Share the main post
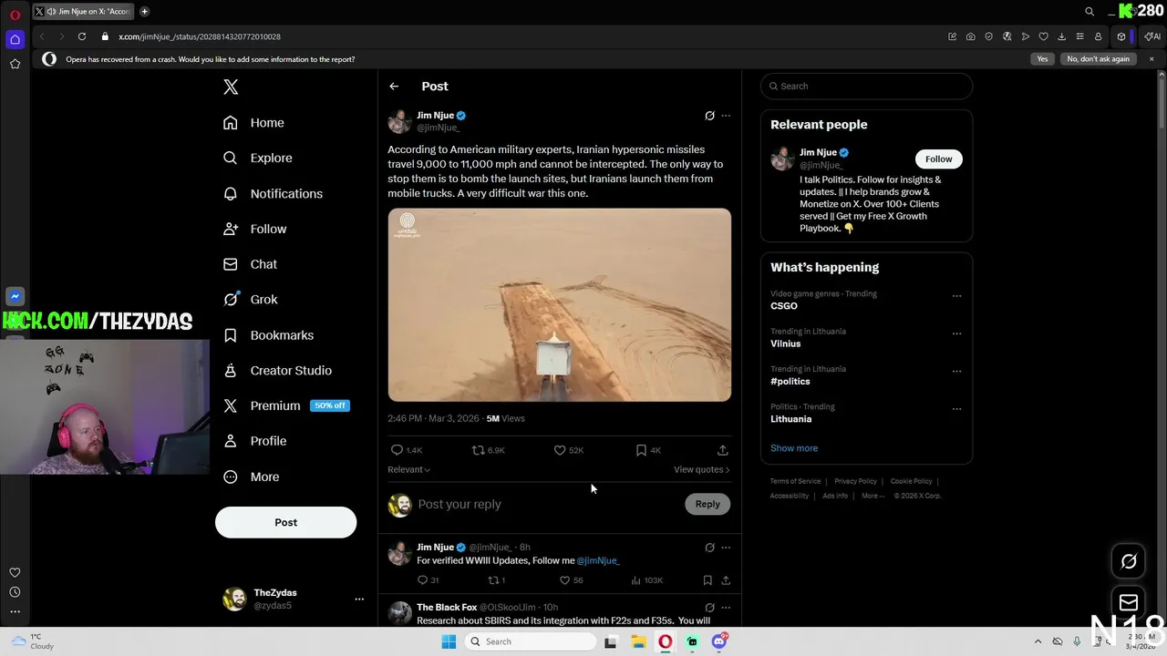Image resolution: width=1167 pixels, height=656 pixels. pyautogui.click(x=723, y=450)
